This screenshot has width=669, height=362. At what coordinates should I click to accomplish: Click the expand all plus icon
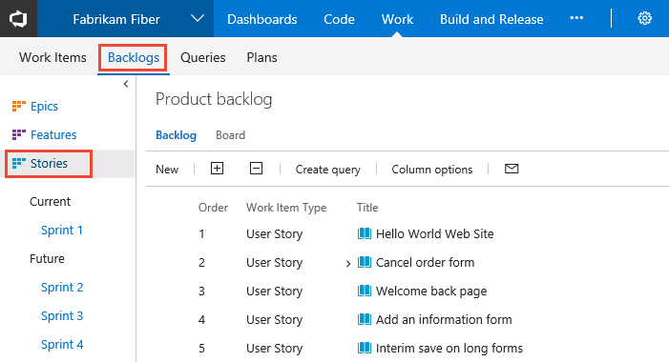[217, 169]
